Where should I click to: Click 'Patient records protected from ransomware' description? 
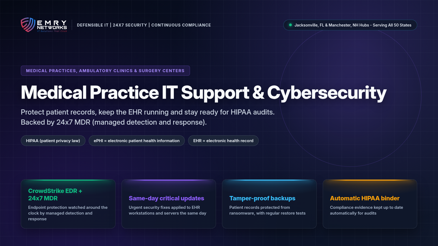267,210
